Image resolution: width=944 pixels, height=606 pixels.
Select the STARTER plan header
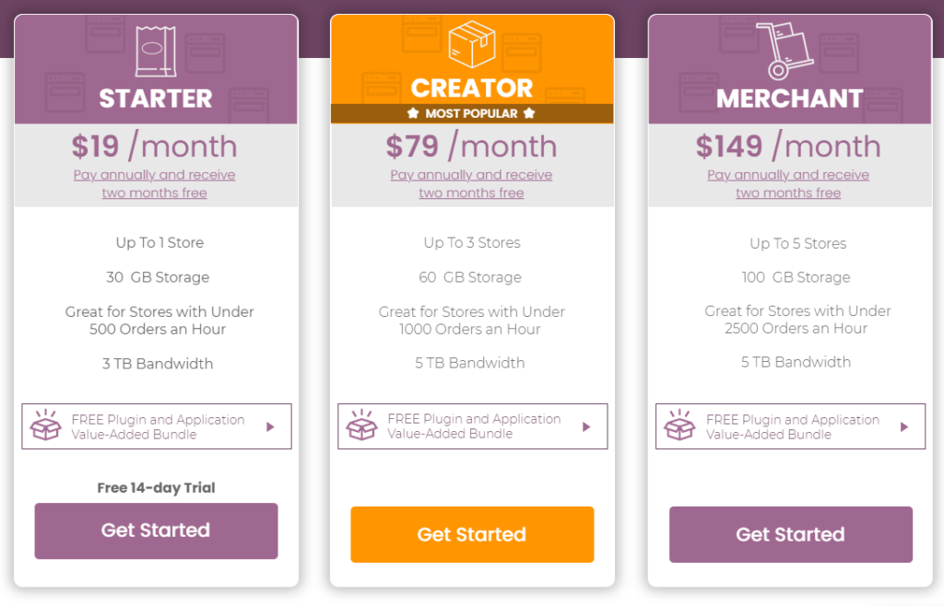[x=156, y=99]
